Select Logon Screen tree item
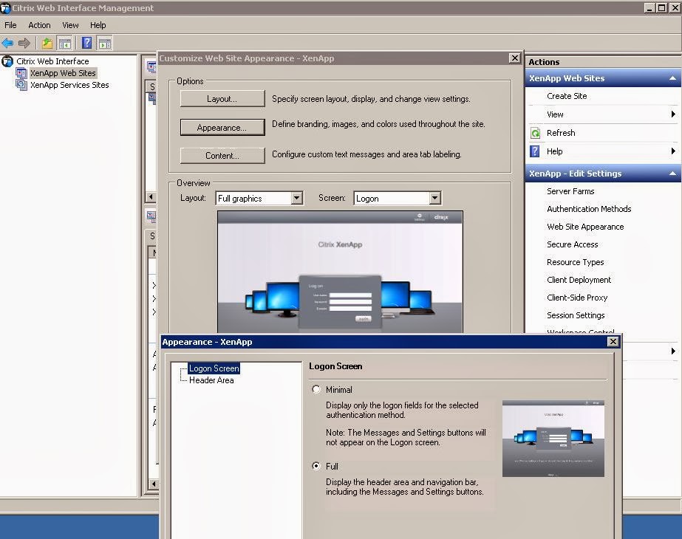 pyautogui.click(x=214, y=368)
